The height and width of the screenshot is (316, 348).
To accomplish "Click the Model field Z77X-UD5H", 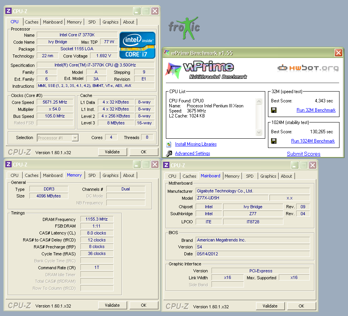I will point(232,198).
